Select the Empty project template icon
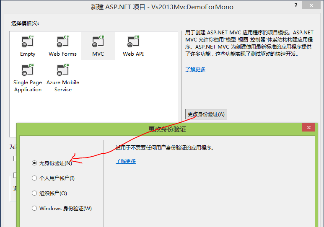 point(28,41)
